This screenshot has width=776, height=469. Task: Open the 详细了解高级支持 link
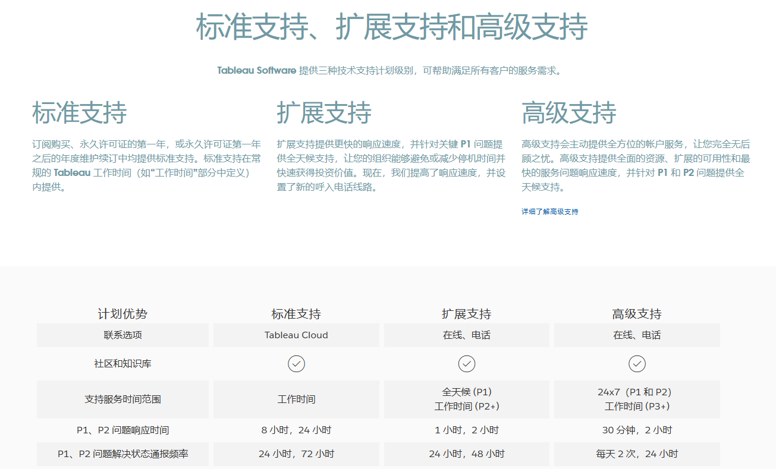[549, 212]
